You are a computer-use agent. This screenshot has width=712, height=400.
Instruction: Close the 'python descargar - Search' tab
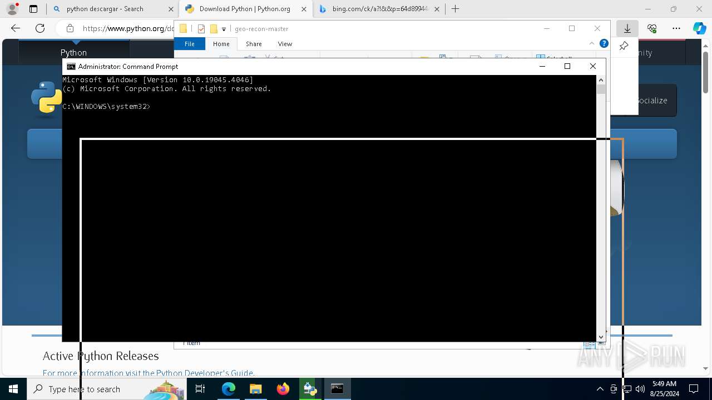point(171,9)
